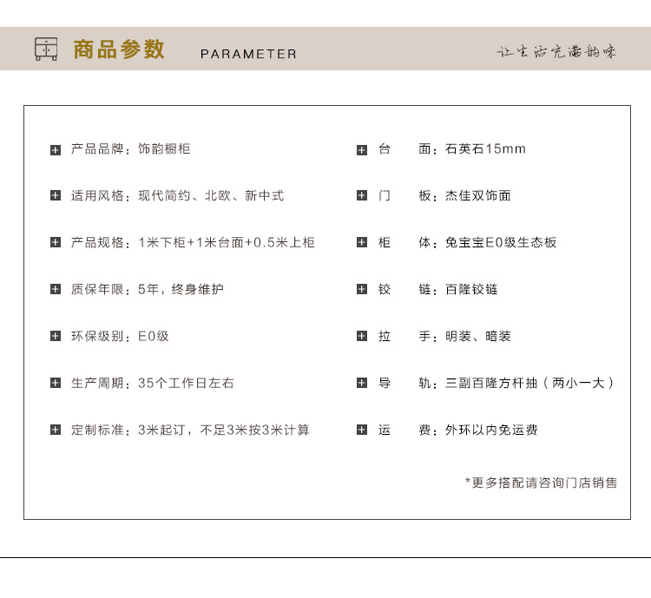The height and width of the screenshot is (598, 651).
Task: Select the brand value 饰韵橱柜
Action: (x=164, y=148)
